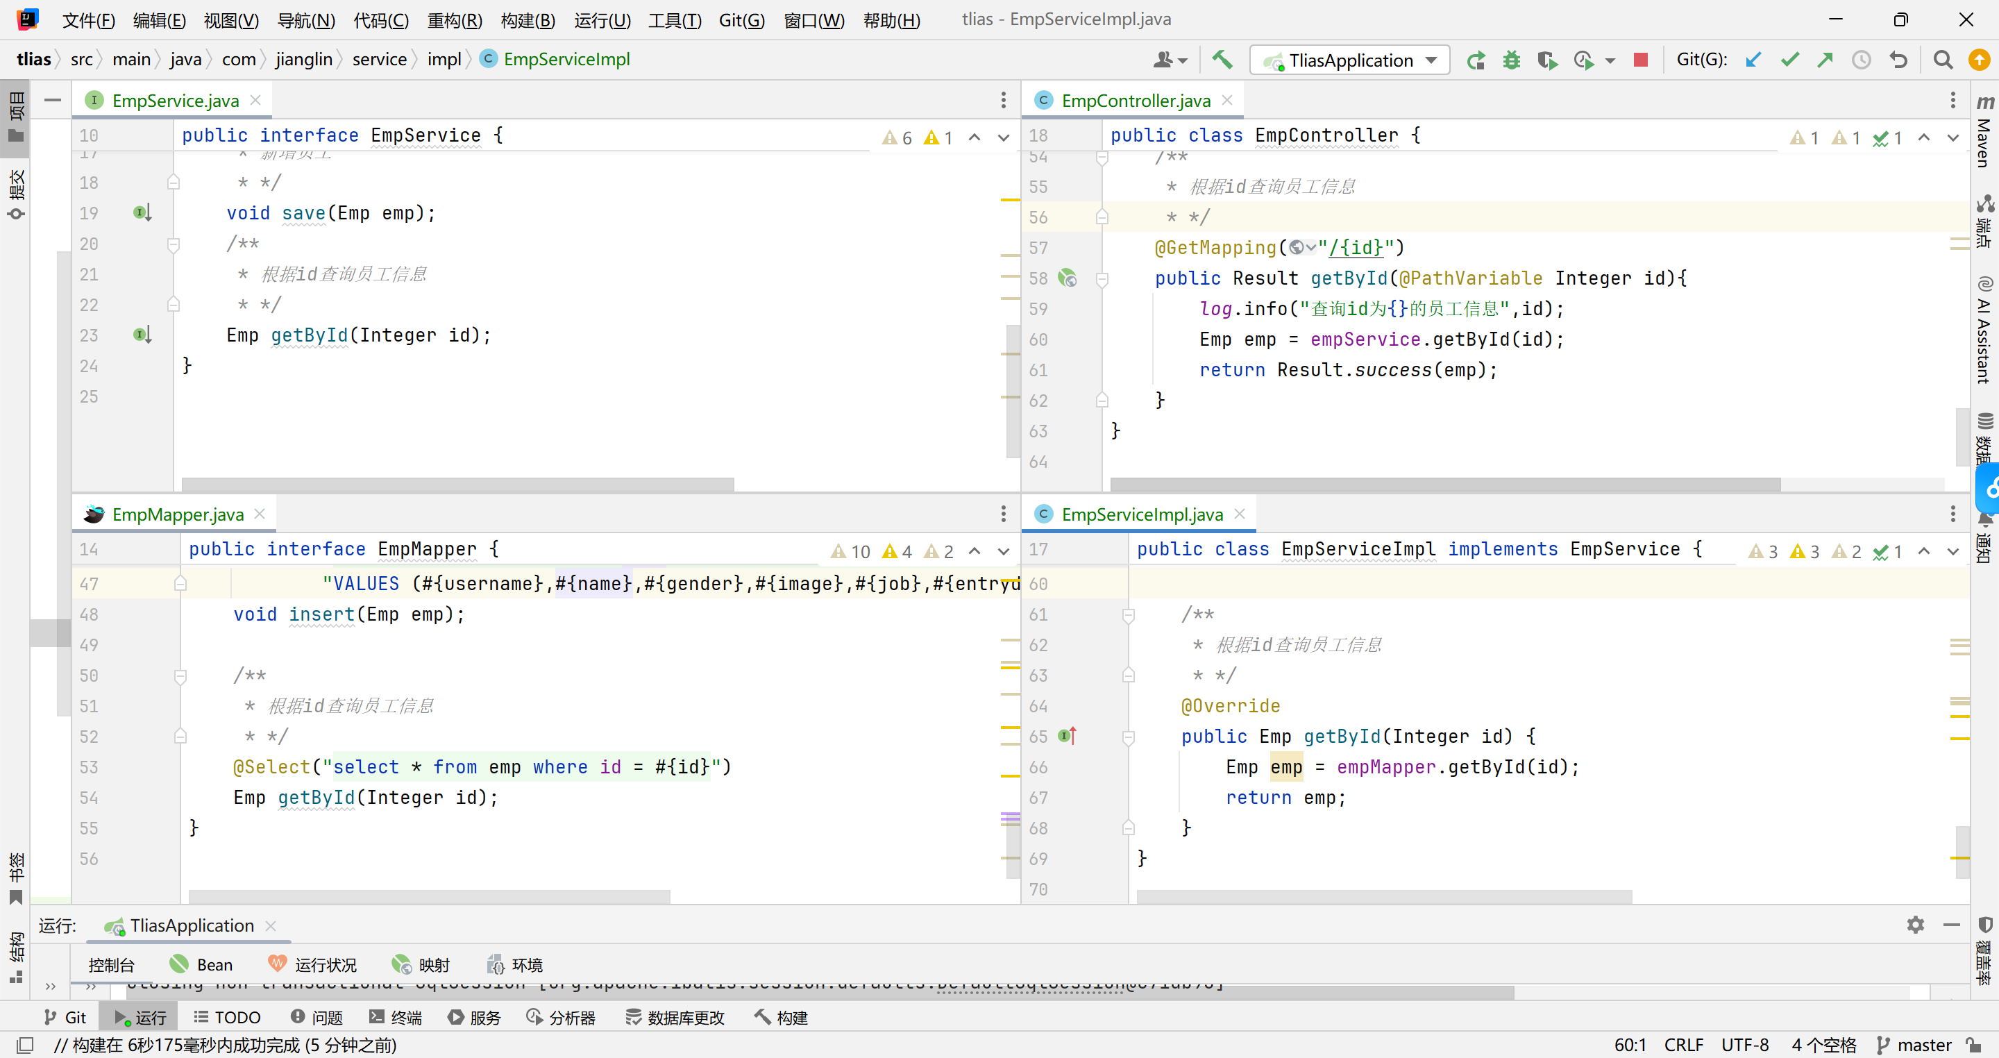Expand the URL mapping dropdown in @GetMapping
This screenshot has width=1999, height=1058.
[1303, 248]
